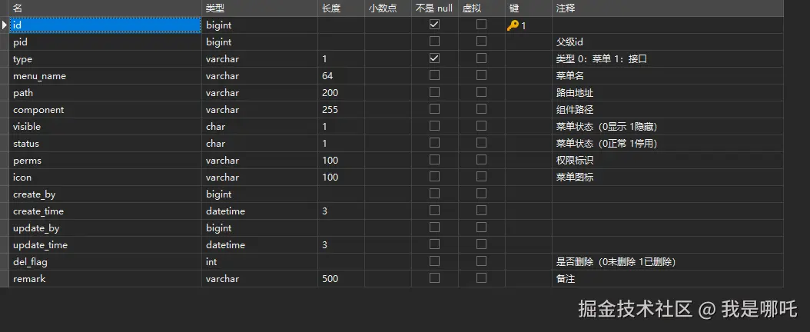Click the char type cell of visible

click(x=260, y=127)
